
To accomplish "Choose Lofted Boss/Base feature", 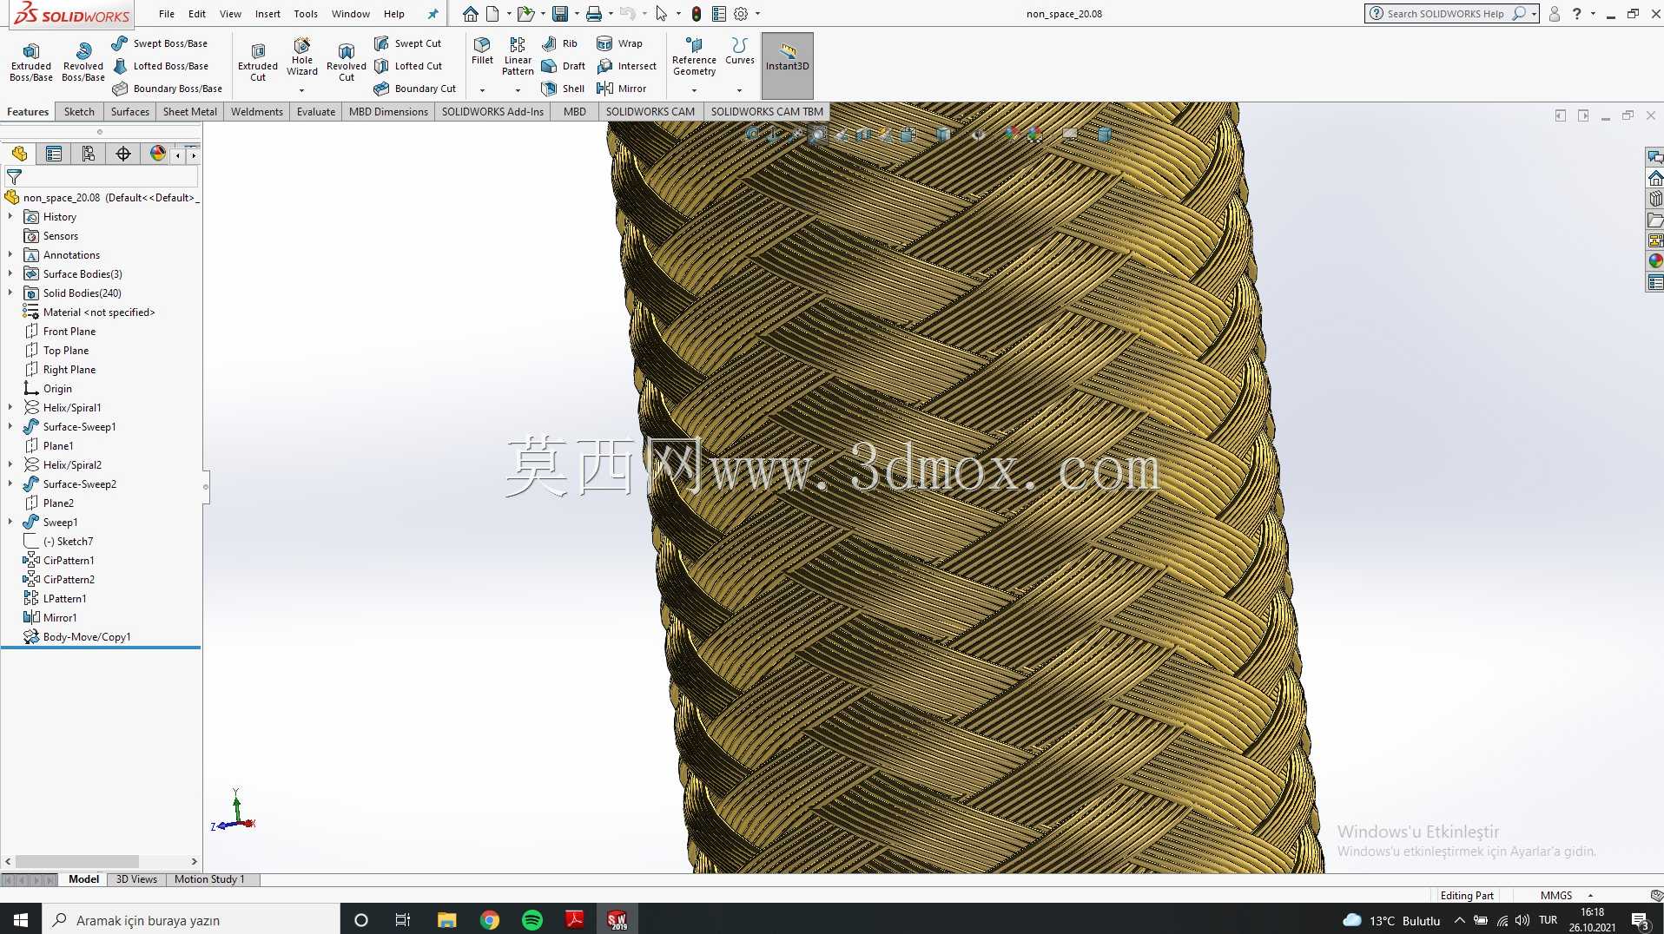I will (160, 66).
